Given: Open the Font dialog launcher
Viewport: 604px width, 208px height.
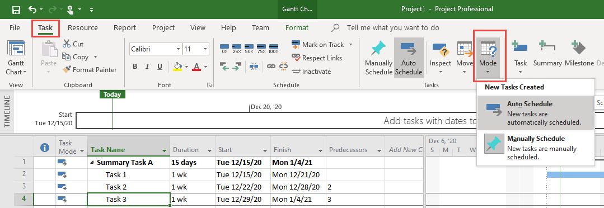Looking at the screenshot, I should [x=209, y=85].
